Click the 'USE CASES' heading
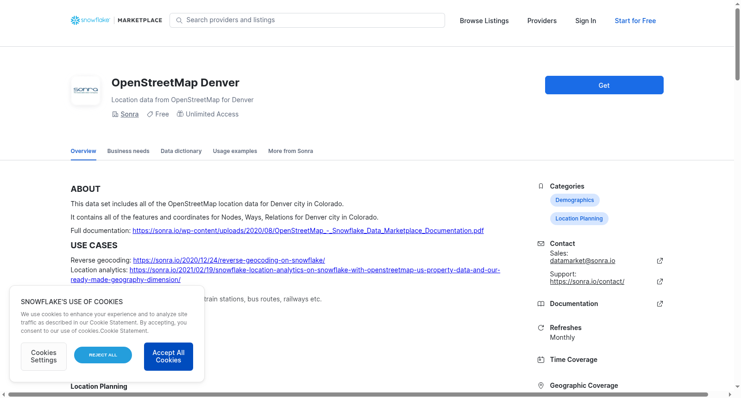 pyautogui.click(x=94, y=245)
